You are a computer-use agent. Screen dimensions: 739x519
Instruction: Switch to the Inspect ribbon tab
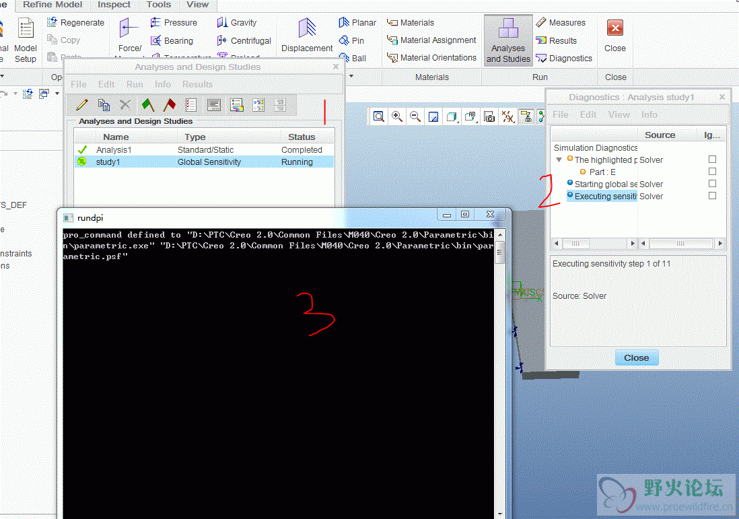pos(114,5)
